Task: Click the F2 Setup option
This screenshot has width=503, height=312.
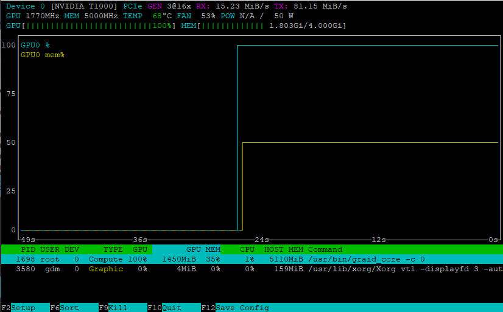Action: tap(24, 308)
